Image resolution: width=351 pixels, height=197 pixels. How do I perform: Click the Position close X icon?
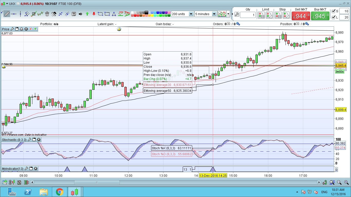(x=298, y=24)
